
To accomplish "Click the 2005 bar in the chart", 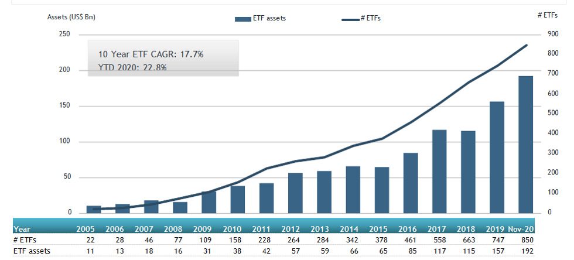I will (94, 209).
